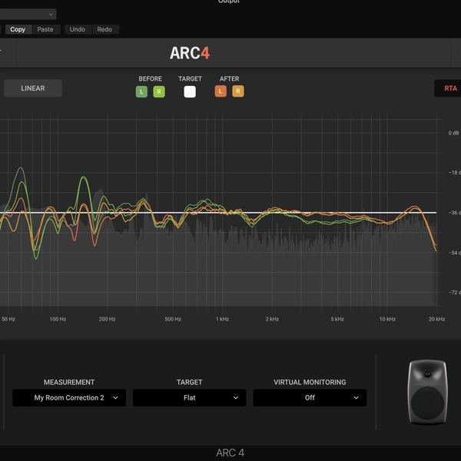The width and height of the screenshot is (461, 461).
Task: Enable the RTA analyzer
Action: [448, 88]
